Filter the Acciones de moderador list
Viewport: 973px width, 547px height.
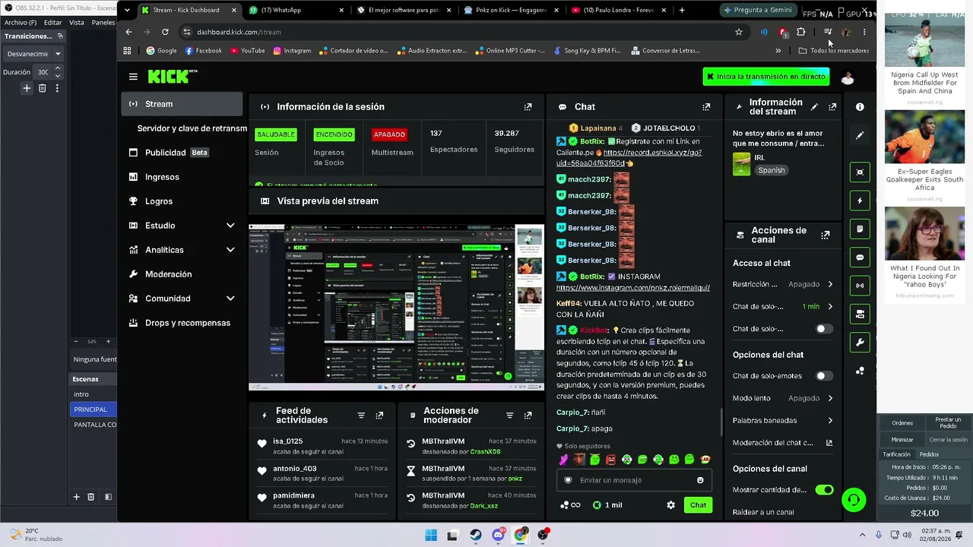point(509,416)
